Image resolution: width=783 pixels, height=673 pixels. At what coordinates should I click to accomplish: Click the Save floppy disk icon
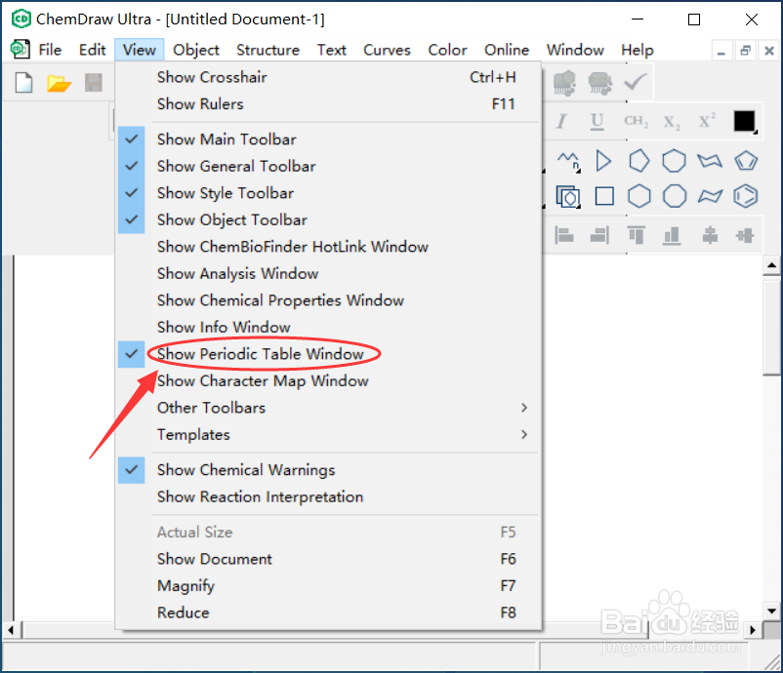(94, 82)
